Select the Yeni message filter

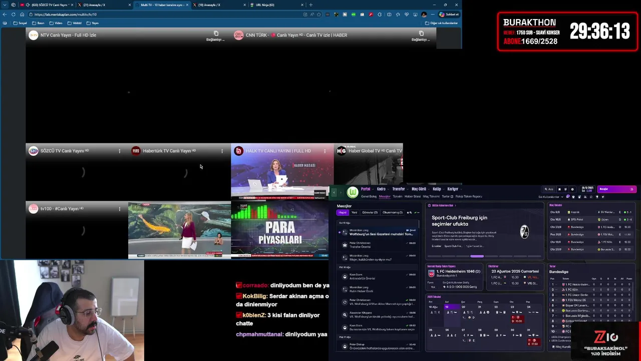[x=354, y=213]
